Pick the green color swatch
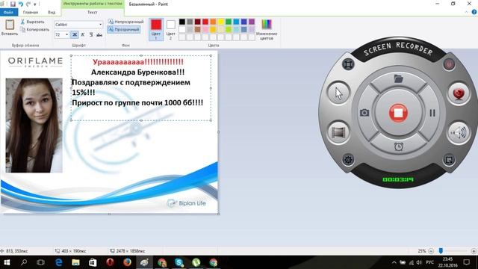478x269 pixels. (x=229, y=22)
